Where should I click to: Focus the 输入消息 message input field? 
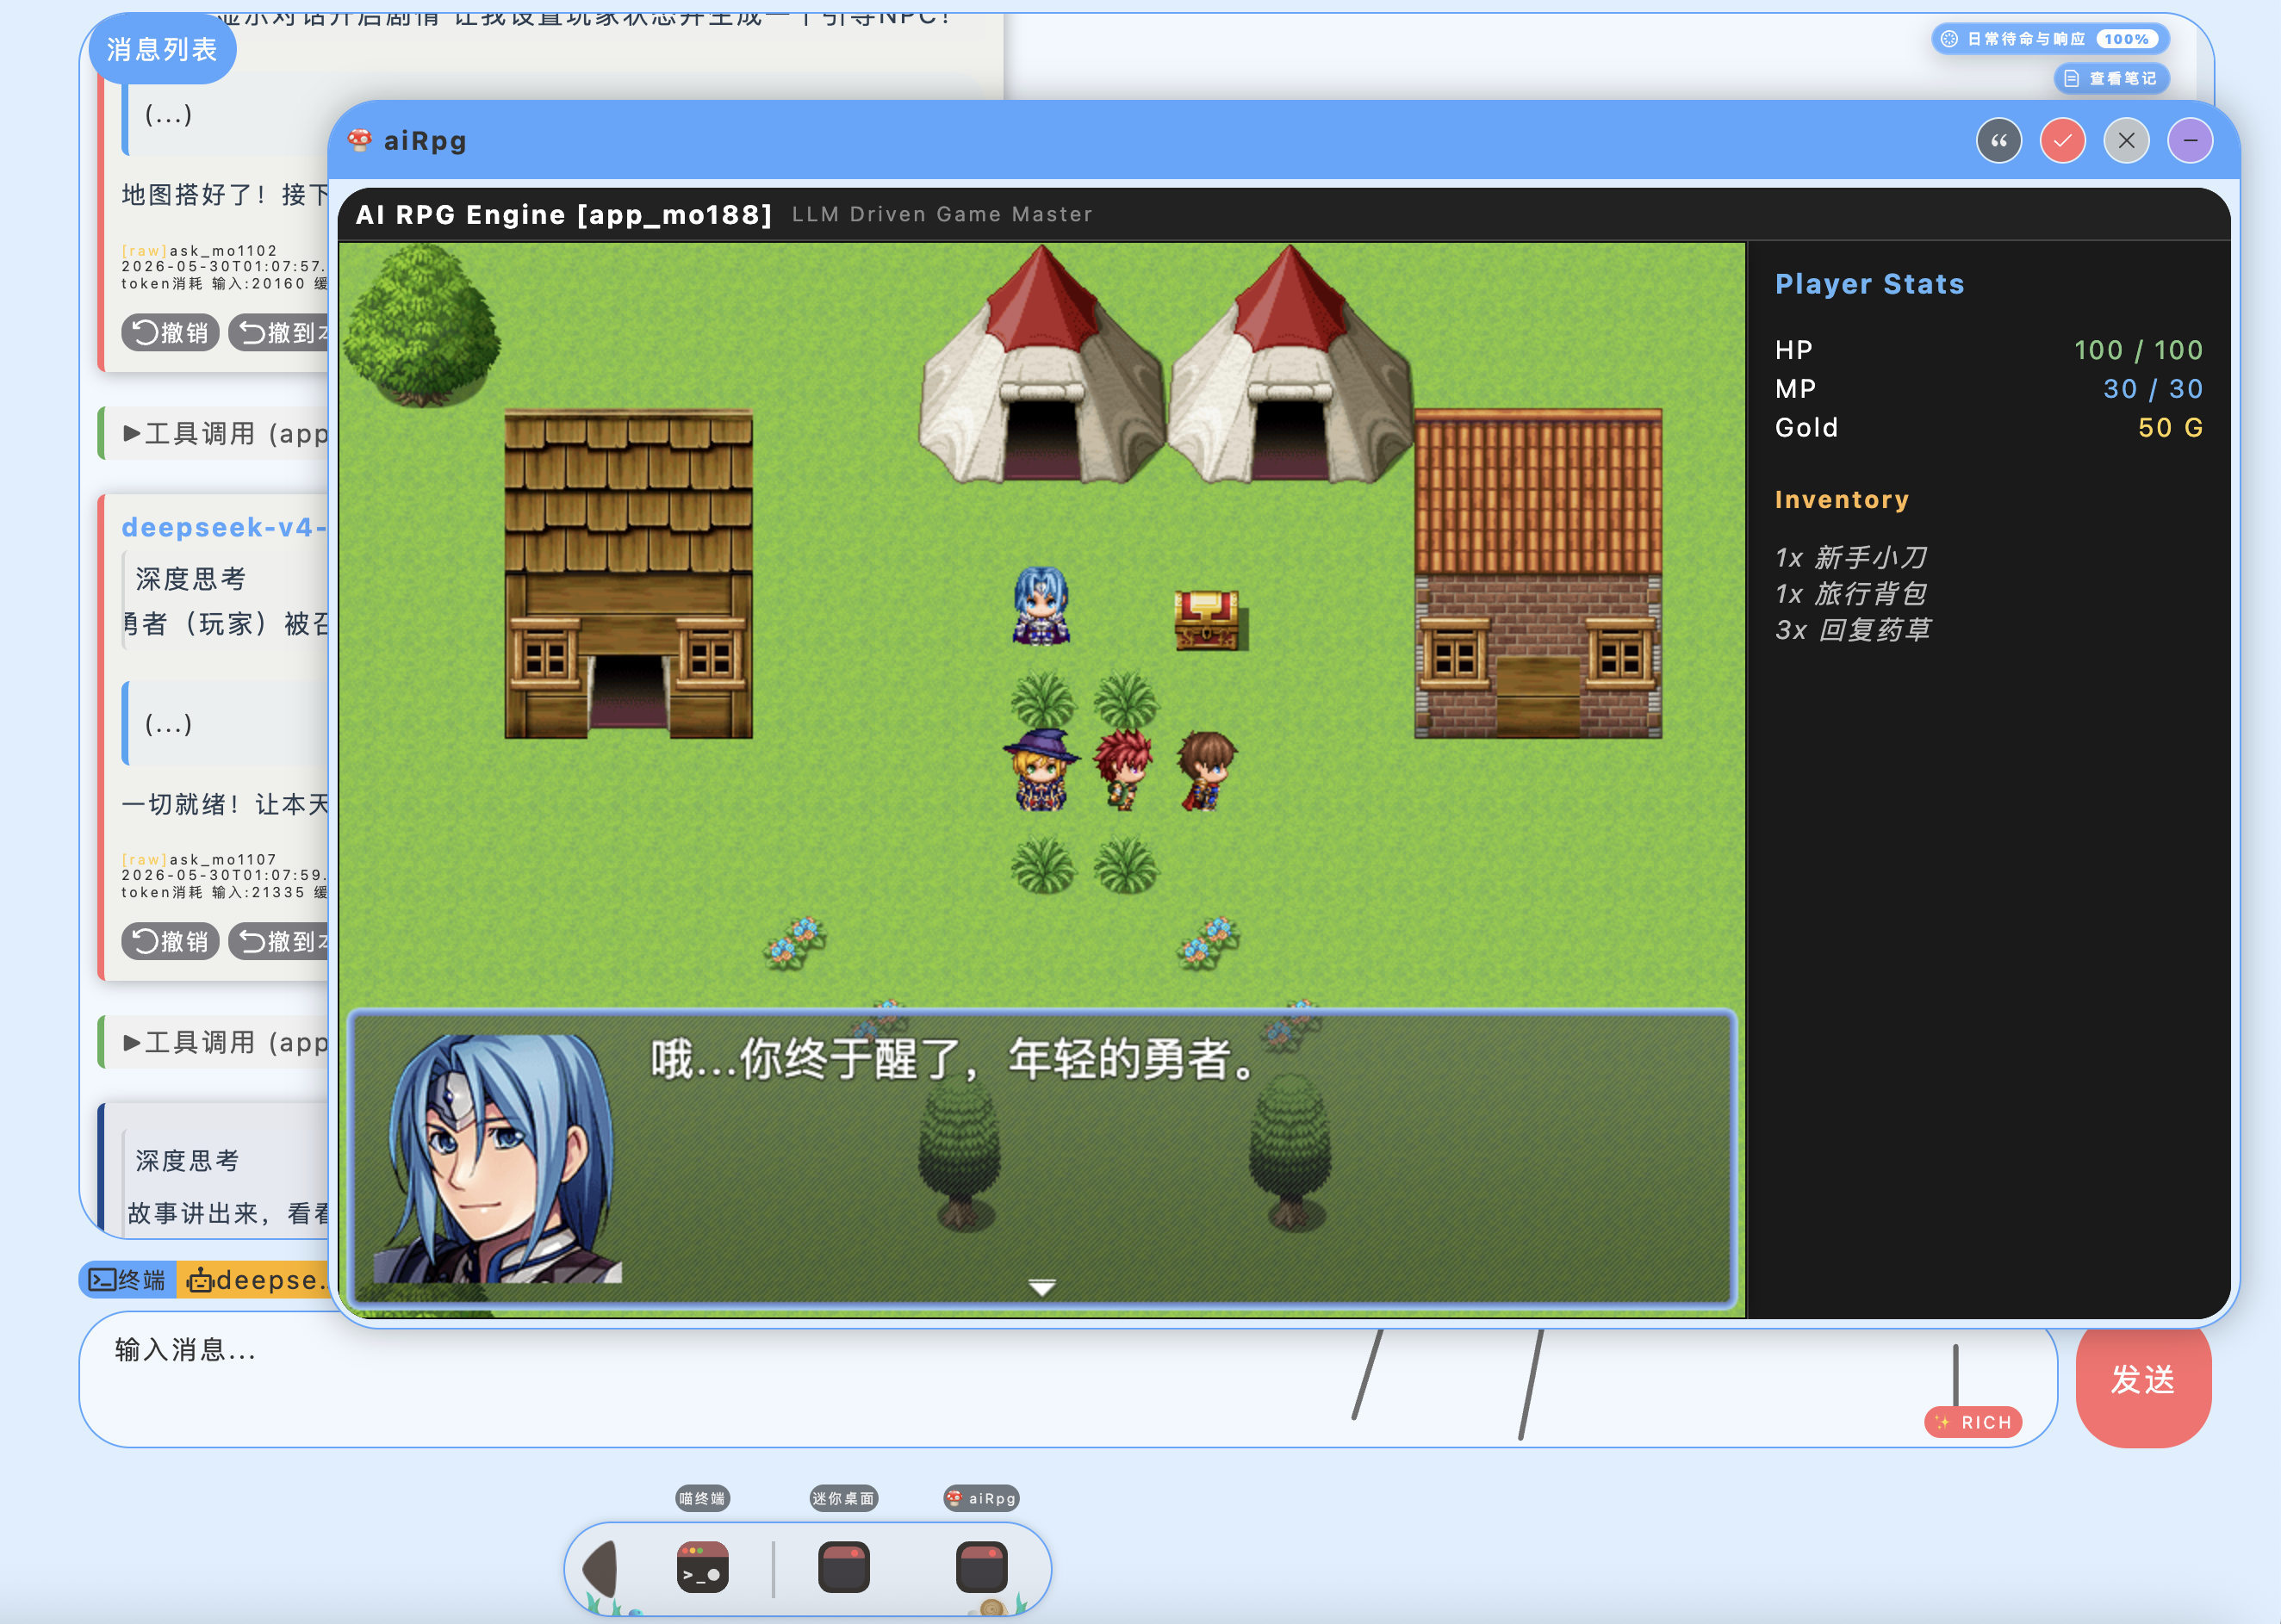(x=1067, y=1380)
